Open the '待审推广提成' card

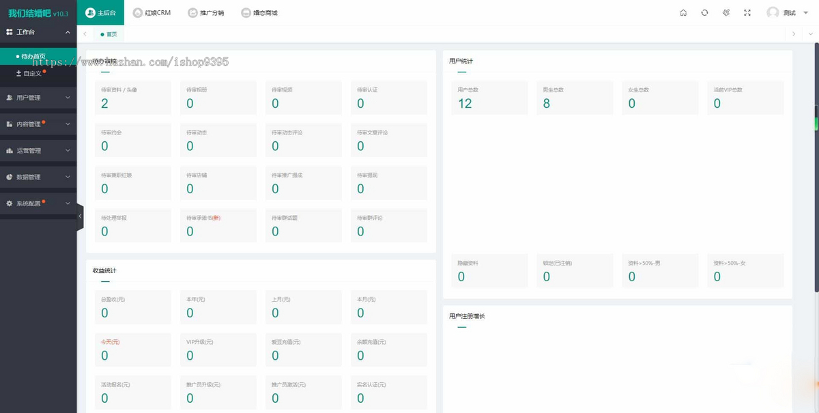click(304, 183)
